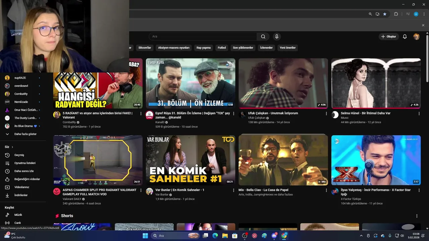The width and height of the screenshot is (429, 241).
Task: Open options menu for Selma Hünel video
Action: 419,113
